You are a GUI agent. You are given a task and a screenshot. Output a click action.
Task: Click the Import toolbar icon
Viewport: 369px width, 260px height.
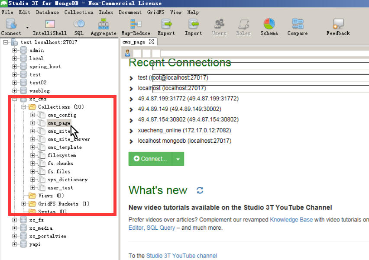pyautogui.click(x=194, y=24)
